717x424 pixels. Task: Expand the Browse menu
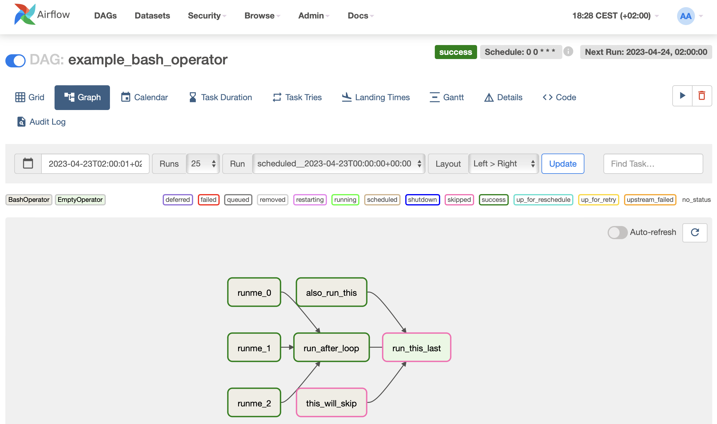(x=262, y=16)
